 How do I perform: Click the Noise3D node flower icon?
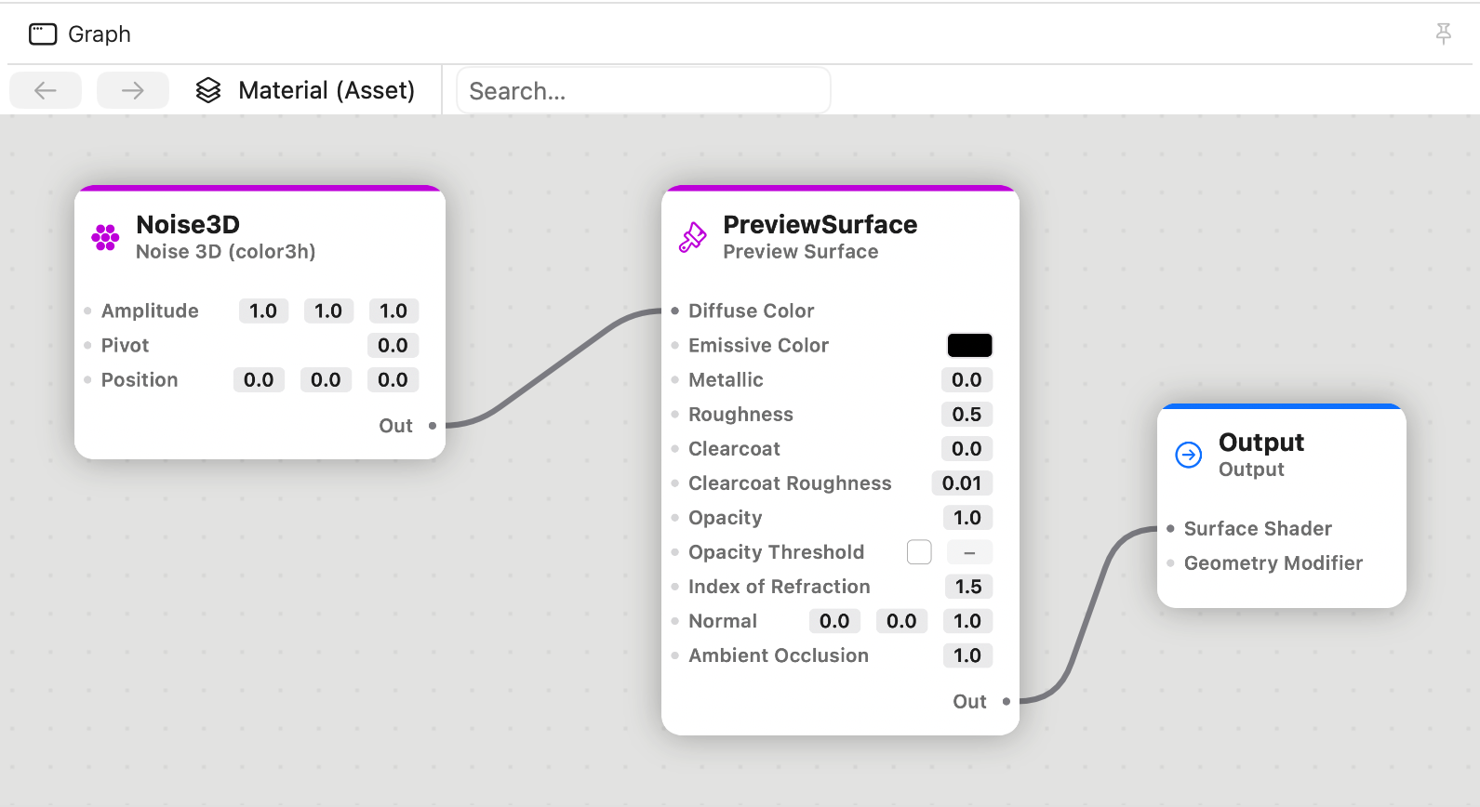tap(105, 237)
